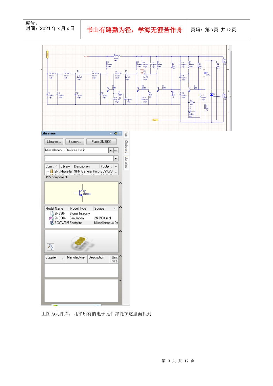This screenshot has width=273, height=386.
Task: Click the BCY-W3 footprint chip icon
Action: (52, 223)
